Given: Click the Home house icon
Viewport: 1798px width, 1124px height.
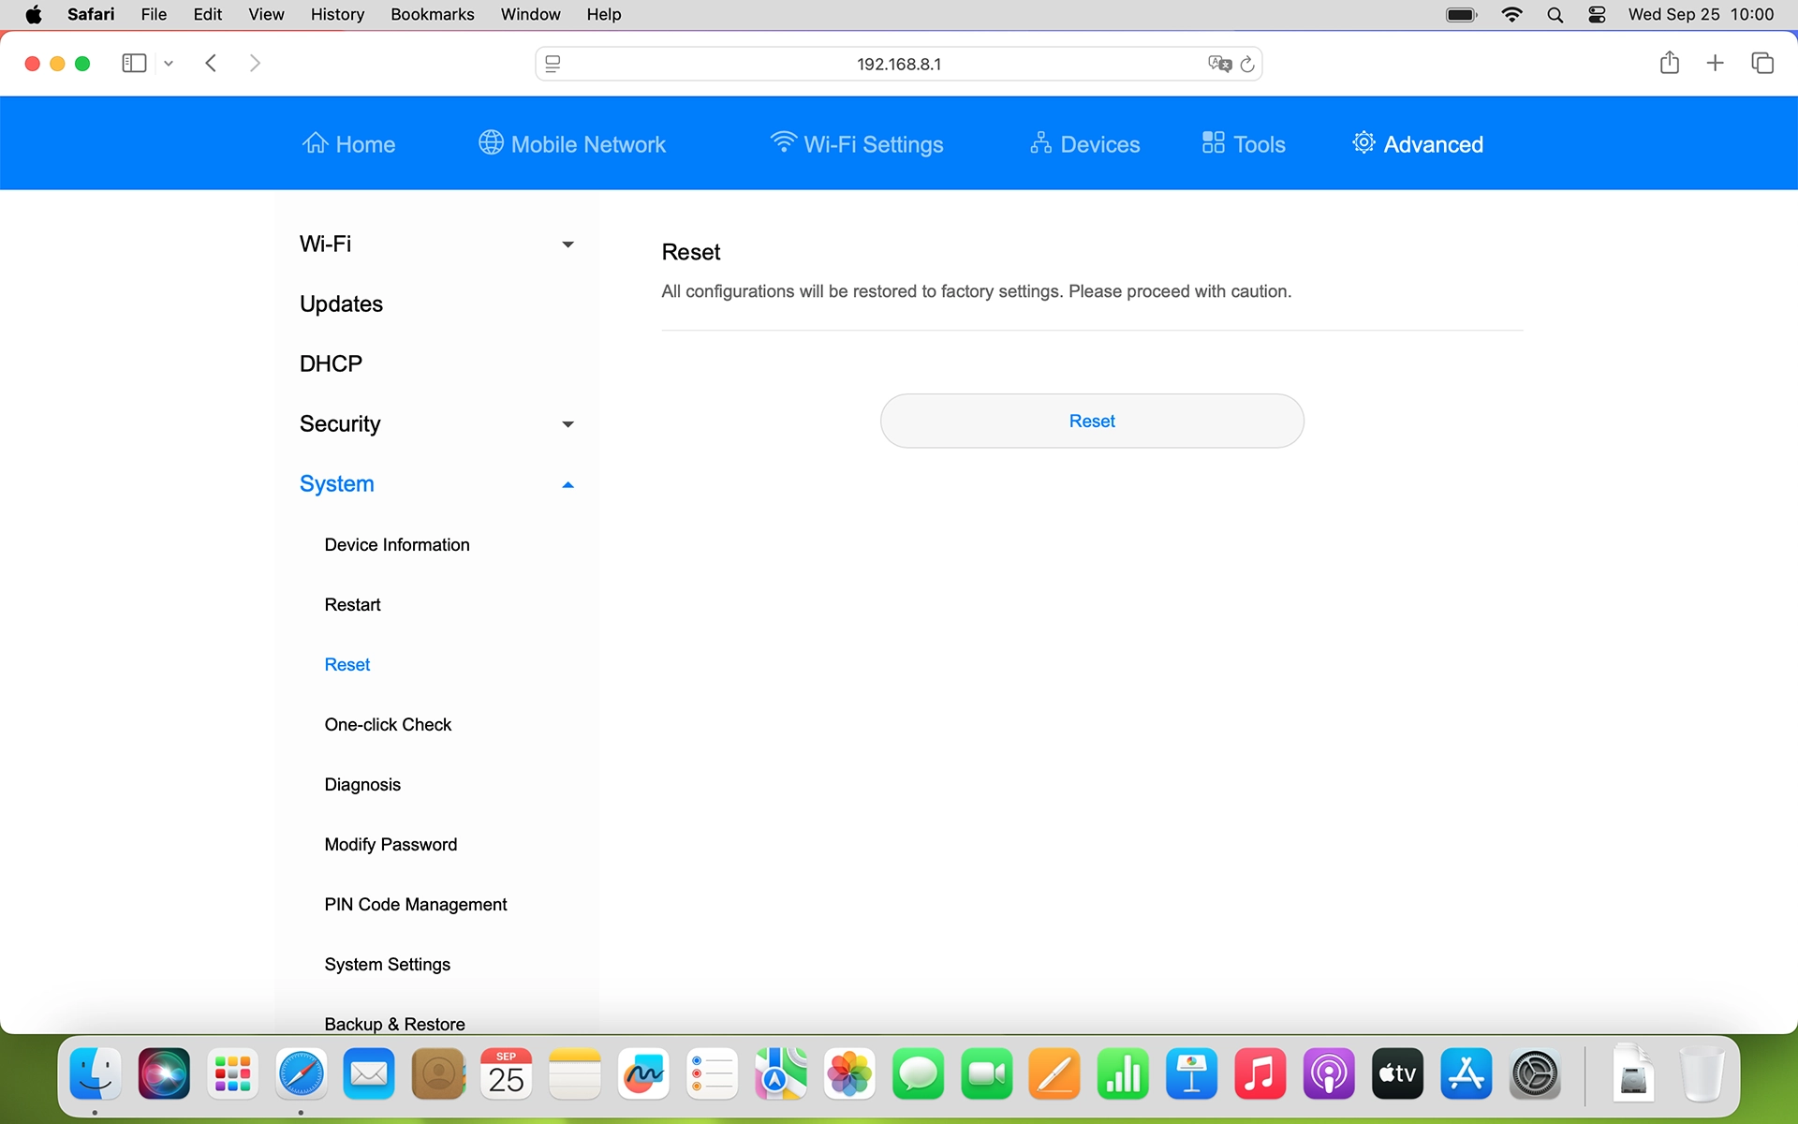Looking at the screenshot, I should [316, 142].
